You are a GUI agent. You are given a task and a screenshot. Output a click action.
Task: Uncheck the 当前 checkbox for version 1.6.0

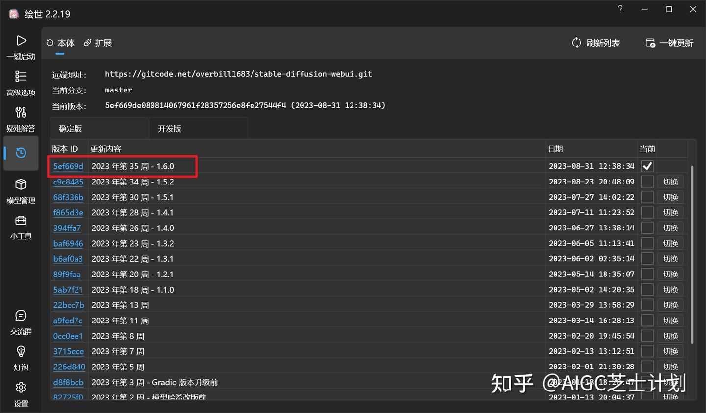(x=647, y=166)
